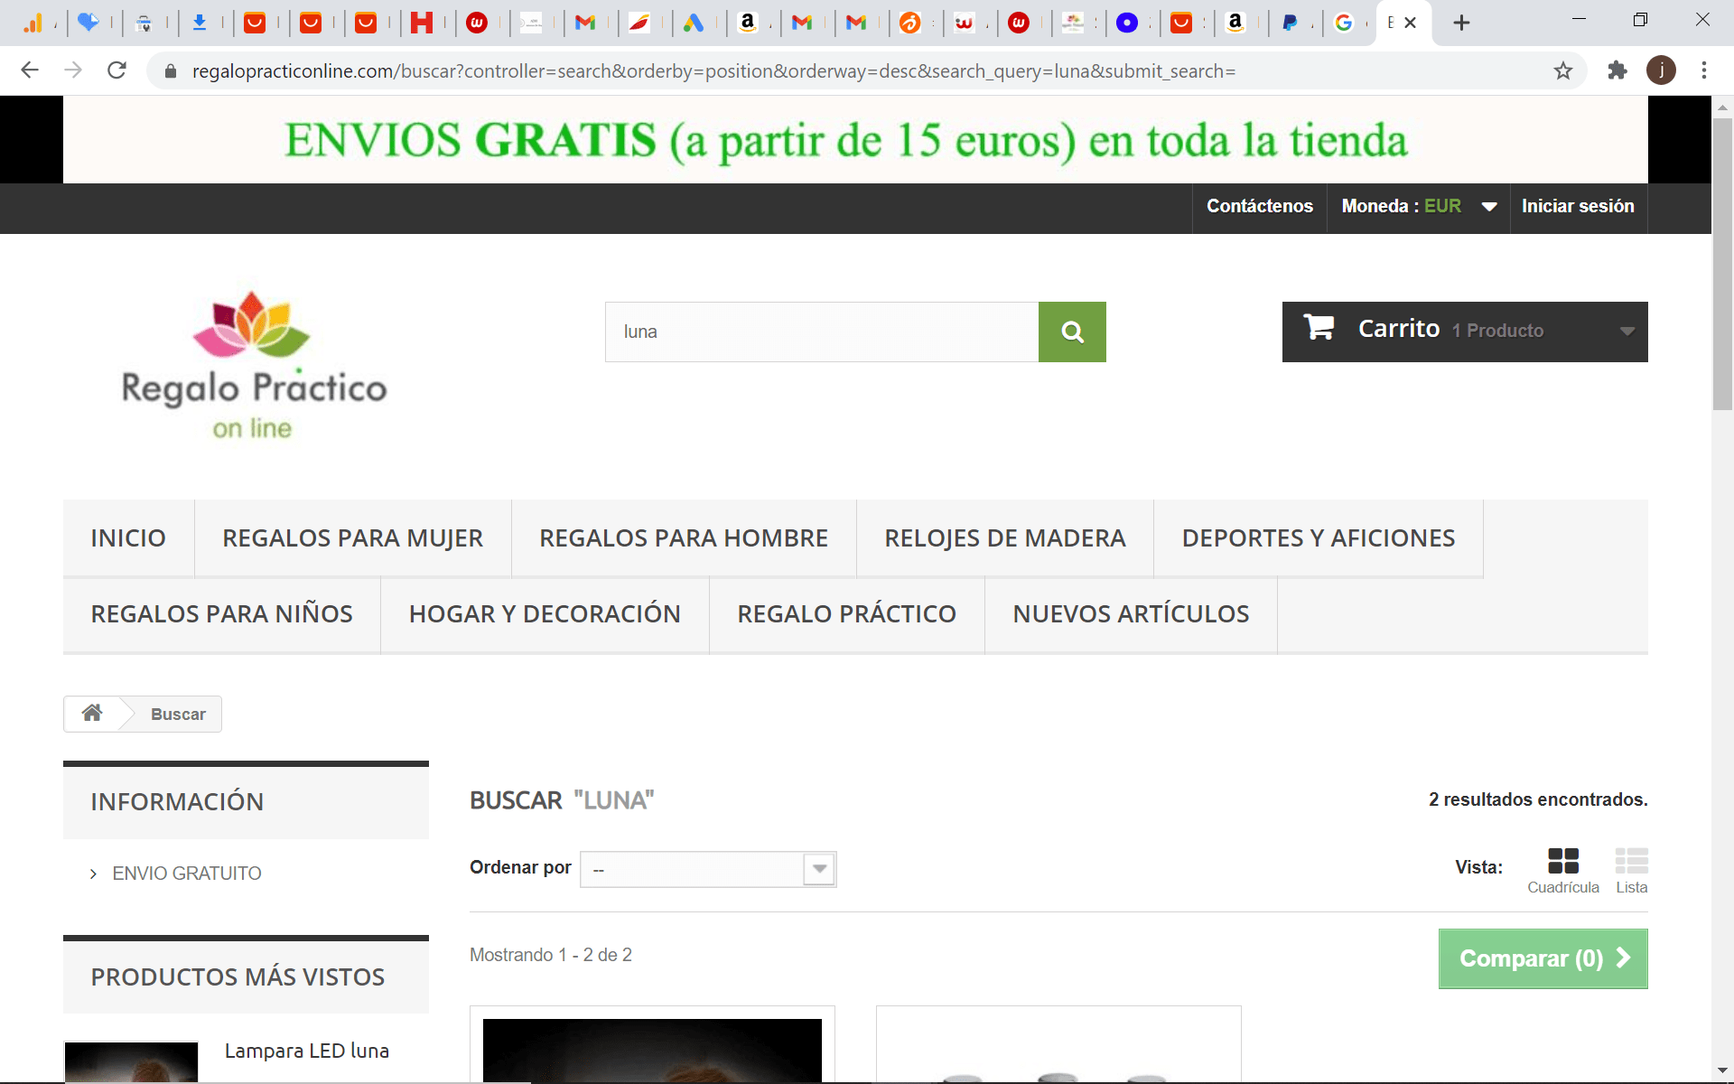This screenshot has width=1734, height=1084.
Task: Open REGALOS PARA NIÑOS category
Action: 221,614
